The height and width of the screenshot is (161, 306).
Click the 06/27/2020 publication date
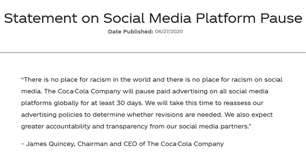(x=169, y=31)
